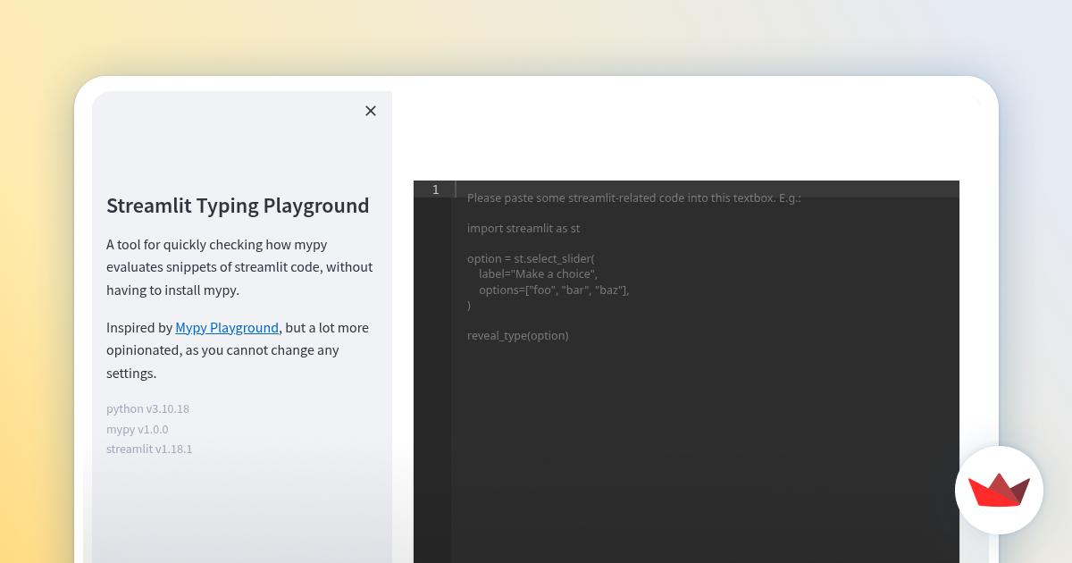Click the Streamlit Typing Playground heading

pos(238,206)
